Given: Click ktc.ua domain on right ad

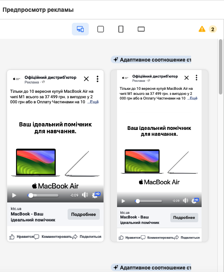Looking at the screenshot, I should pos(125,213).
